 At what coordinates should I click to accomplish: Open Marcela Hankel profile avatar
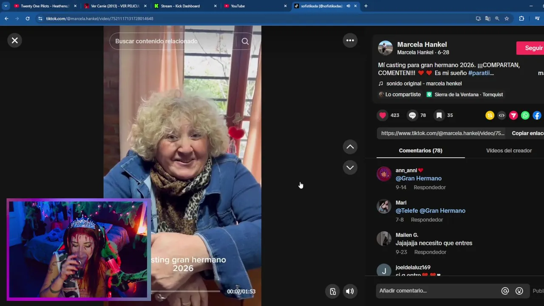(x=385, y=48)
